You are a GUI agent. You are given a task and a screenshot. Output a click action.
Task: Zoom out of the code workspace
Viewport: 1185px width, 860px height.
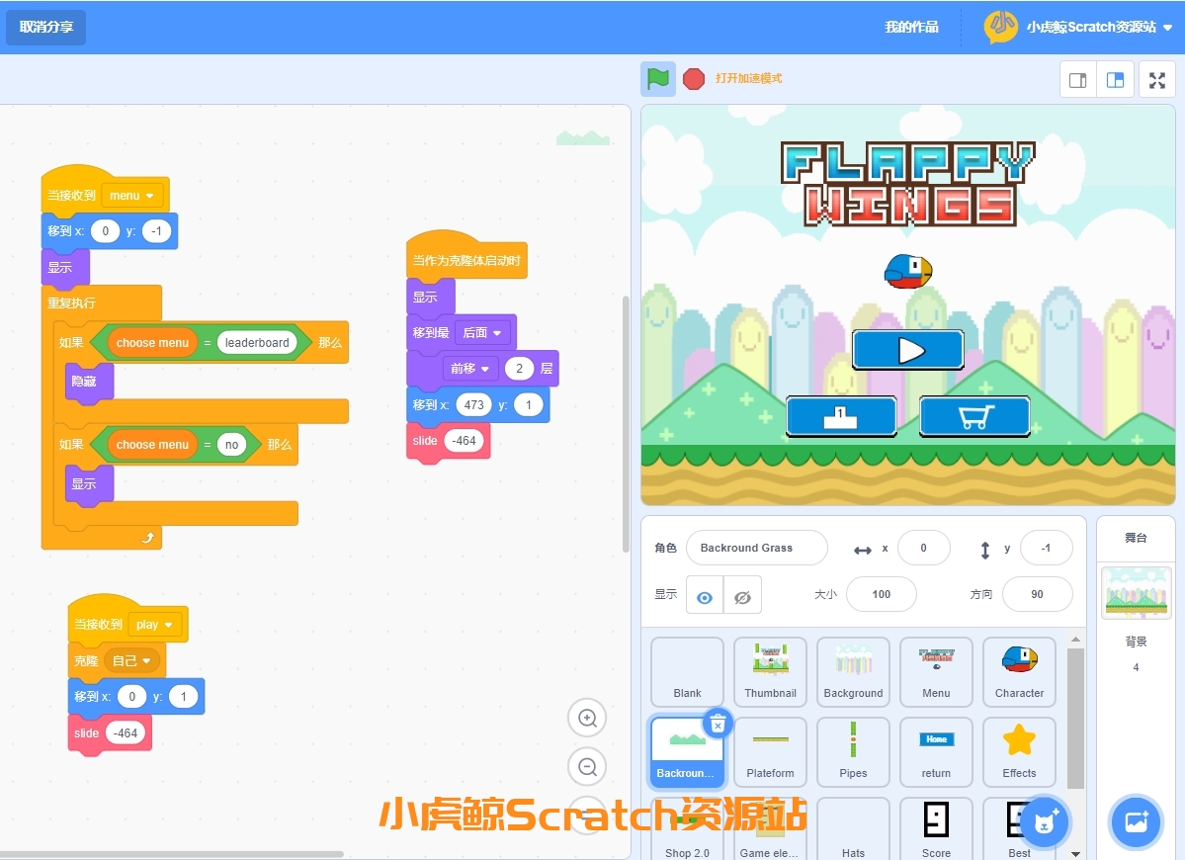(x=587, y=767)
